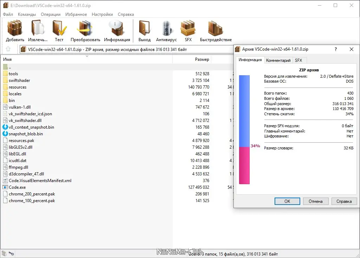Select the resources.pak file
Screen dimensions: 360x258
[21, 140]
